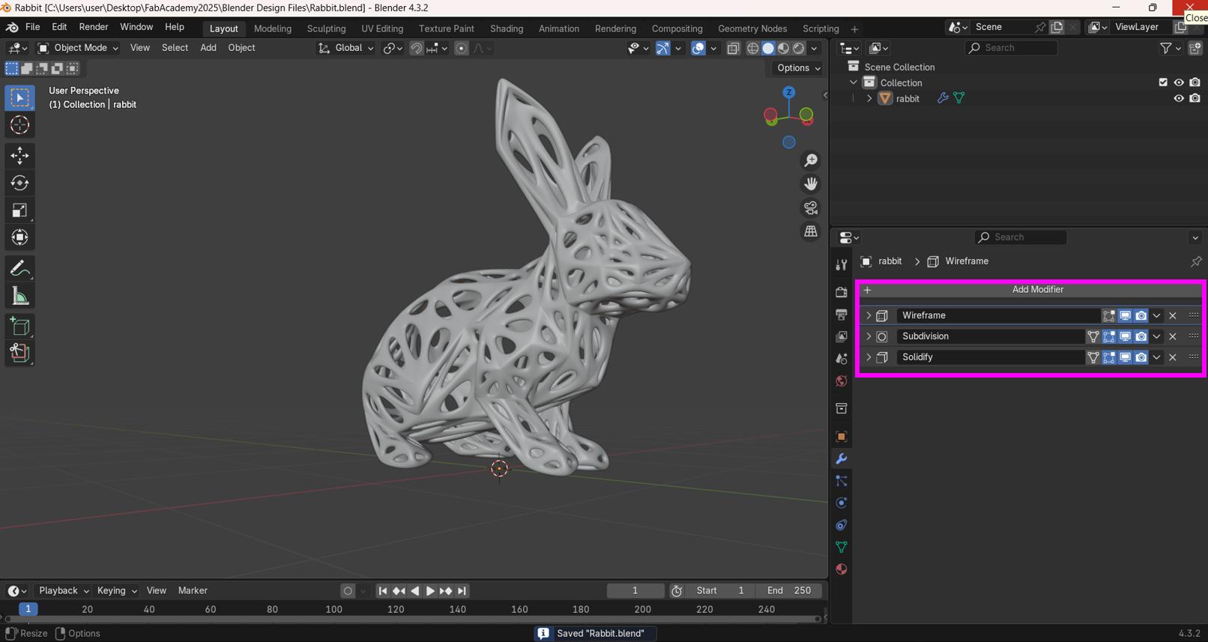Open the Output properties tab
Image resolution: width=1208 pixels, height=642 pixels.
coord(842,314)
